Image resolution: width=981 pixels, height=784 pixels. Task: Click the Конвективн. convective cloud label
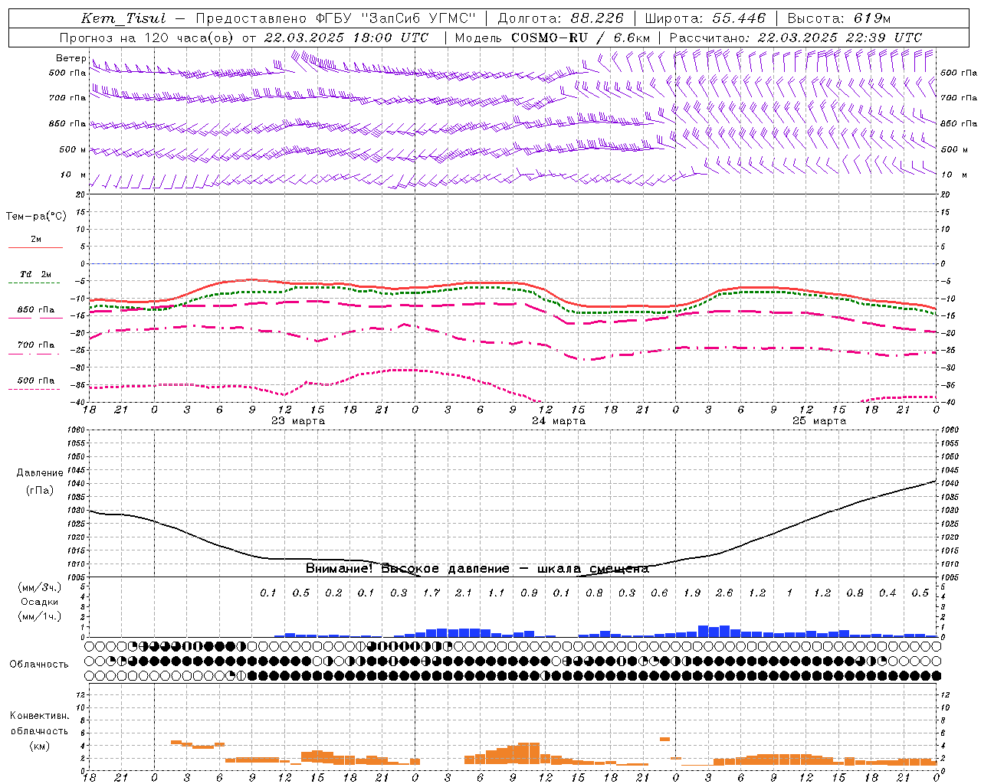[x=40, y=716]
